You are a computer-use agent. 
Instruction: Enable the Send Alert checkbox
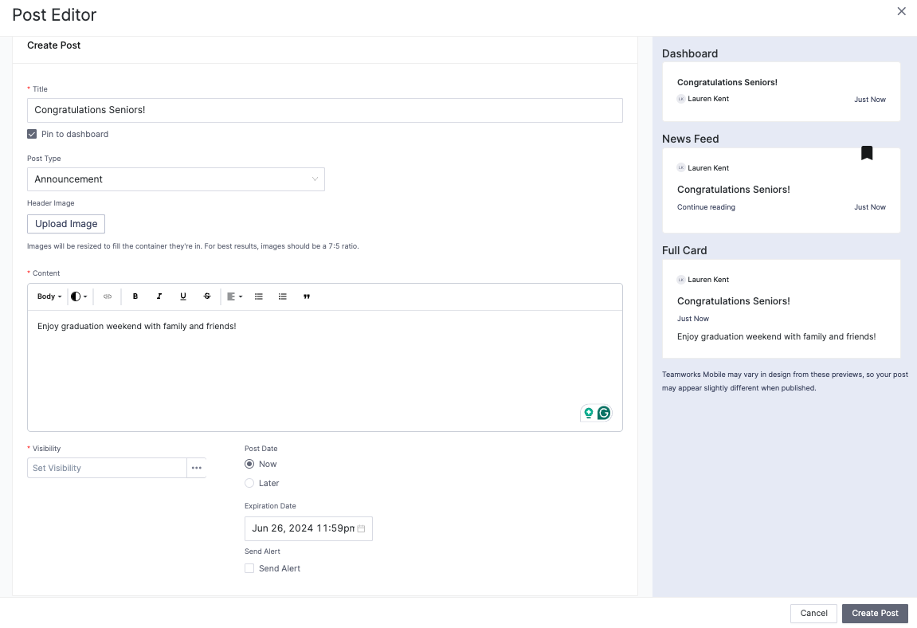(249, 568)
